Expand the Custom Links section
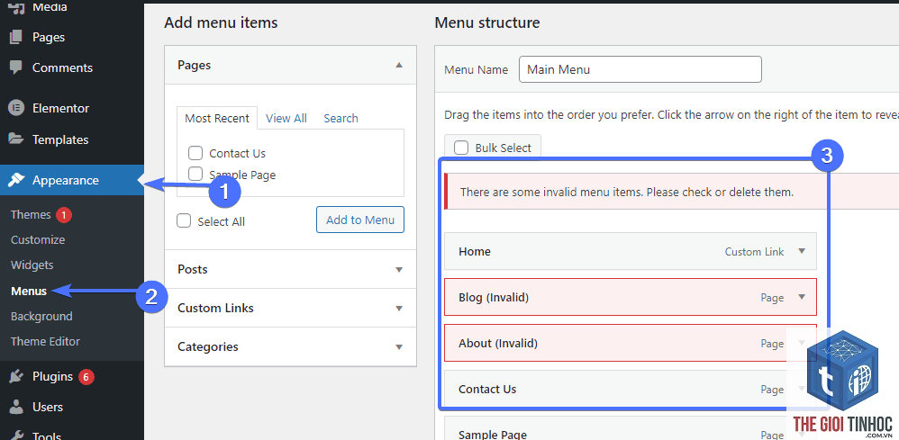 [399, 309]
